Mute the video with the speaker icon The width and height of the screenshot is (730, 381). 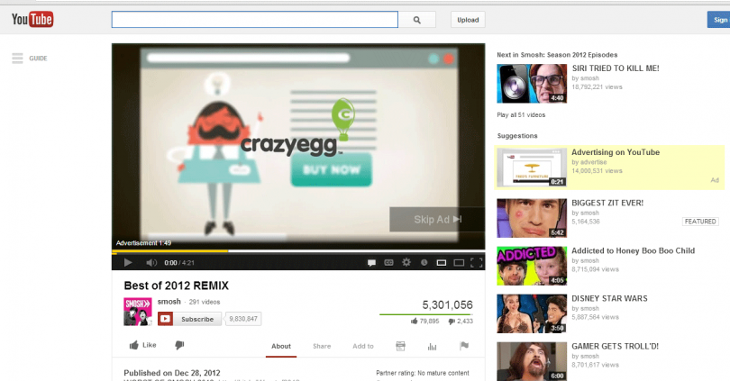coord(151,263)
